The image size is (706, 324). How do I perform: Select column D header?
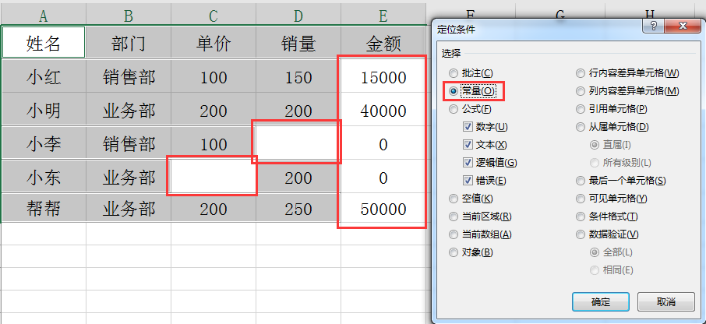coord(298,16)
